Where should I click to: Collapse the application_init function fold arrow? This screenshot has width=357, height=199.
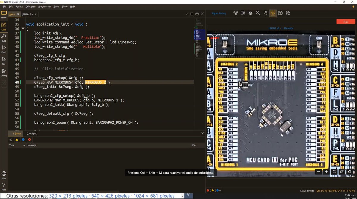(x=23, y=29)
